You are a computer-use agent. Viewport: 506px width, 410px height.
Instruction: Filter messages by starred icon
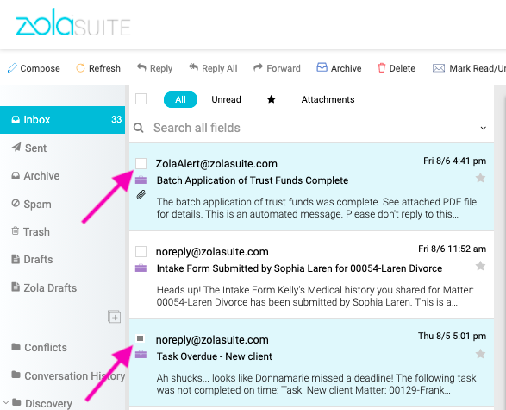(271, 99)
